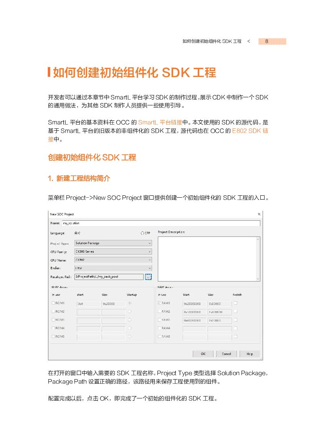Click the ROM1 Start field showing 0x0

click(88, 303)
